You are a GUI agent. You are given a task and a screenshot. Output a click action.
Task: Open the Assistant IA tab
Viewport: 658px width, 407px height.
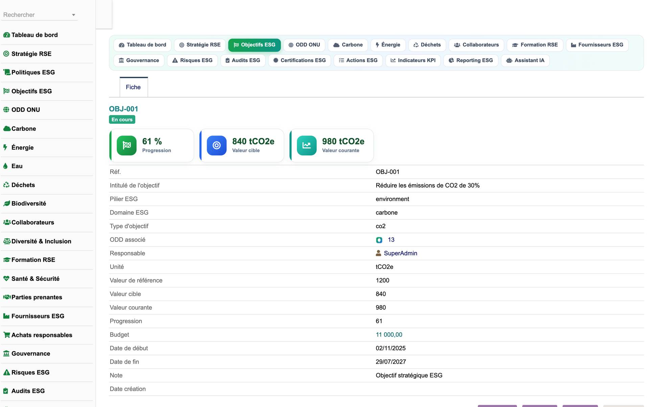click(x=525, y=61)
